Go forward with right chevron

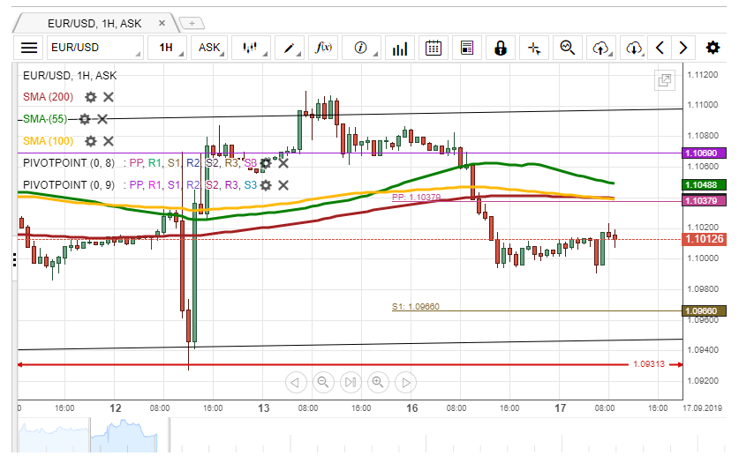(682, 48)
